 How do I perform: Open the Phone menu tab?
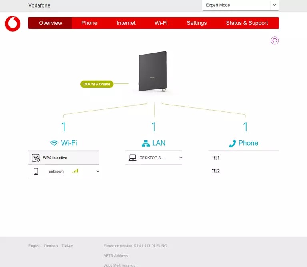point(89,23)
